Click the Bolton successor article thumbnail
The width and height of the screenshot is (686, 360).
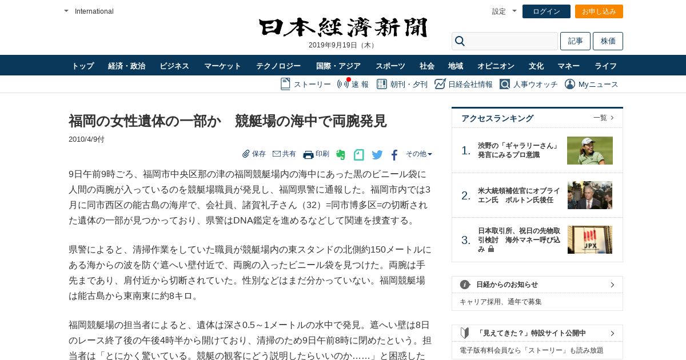point(590,195)
